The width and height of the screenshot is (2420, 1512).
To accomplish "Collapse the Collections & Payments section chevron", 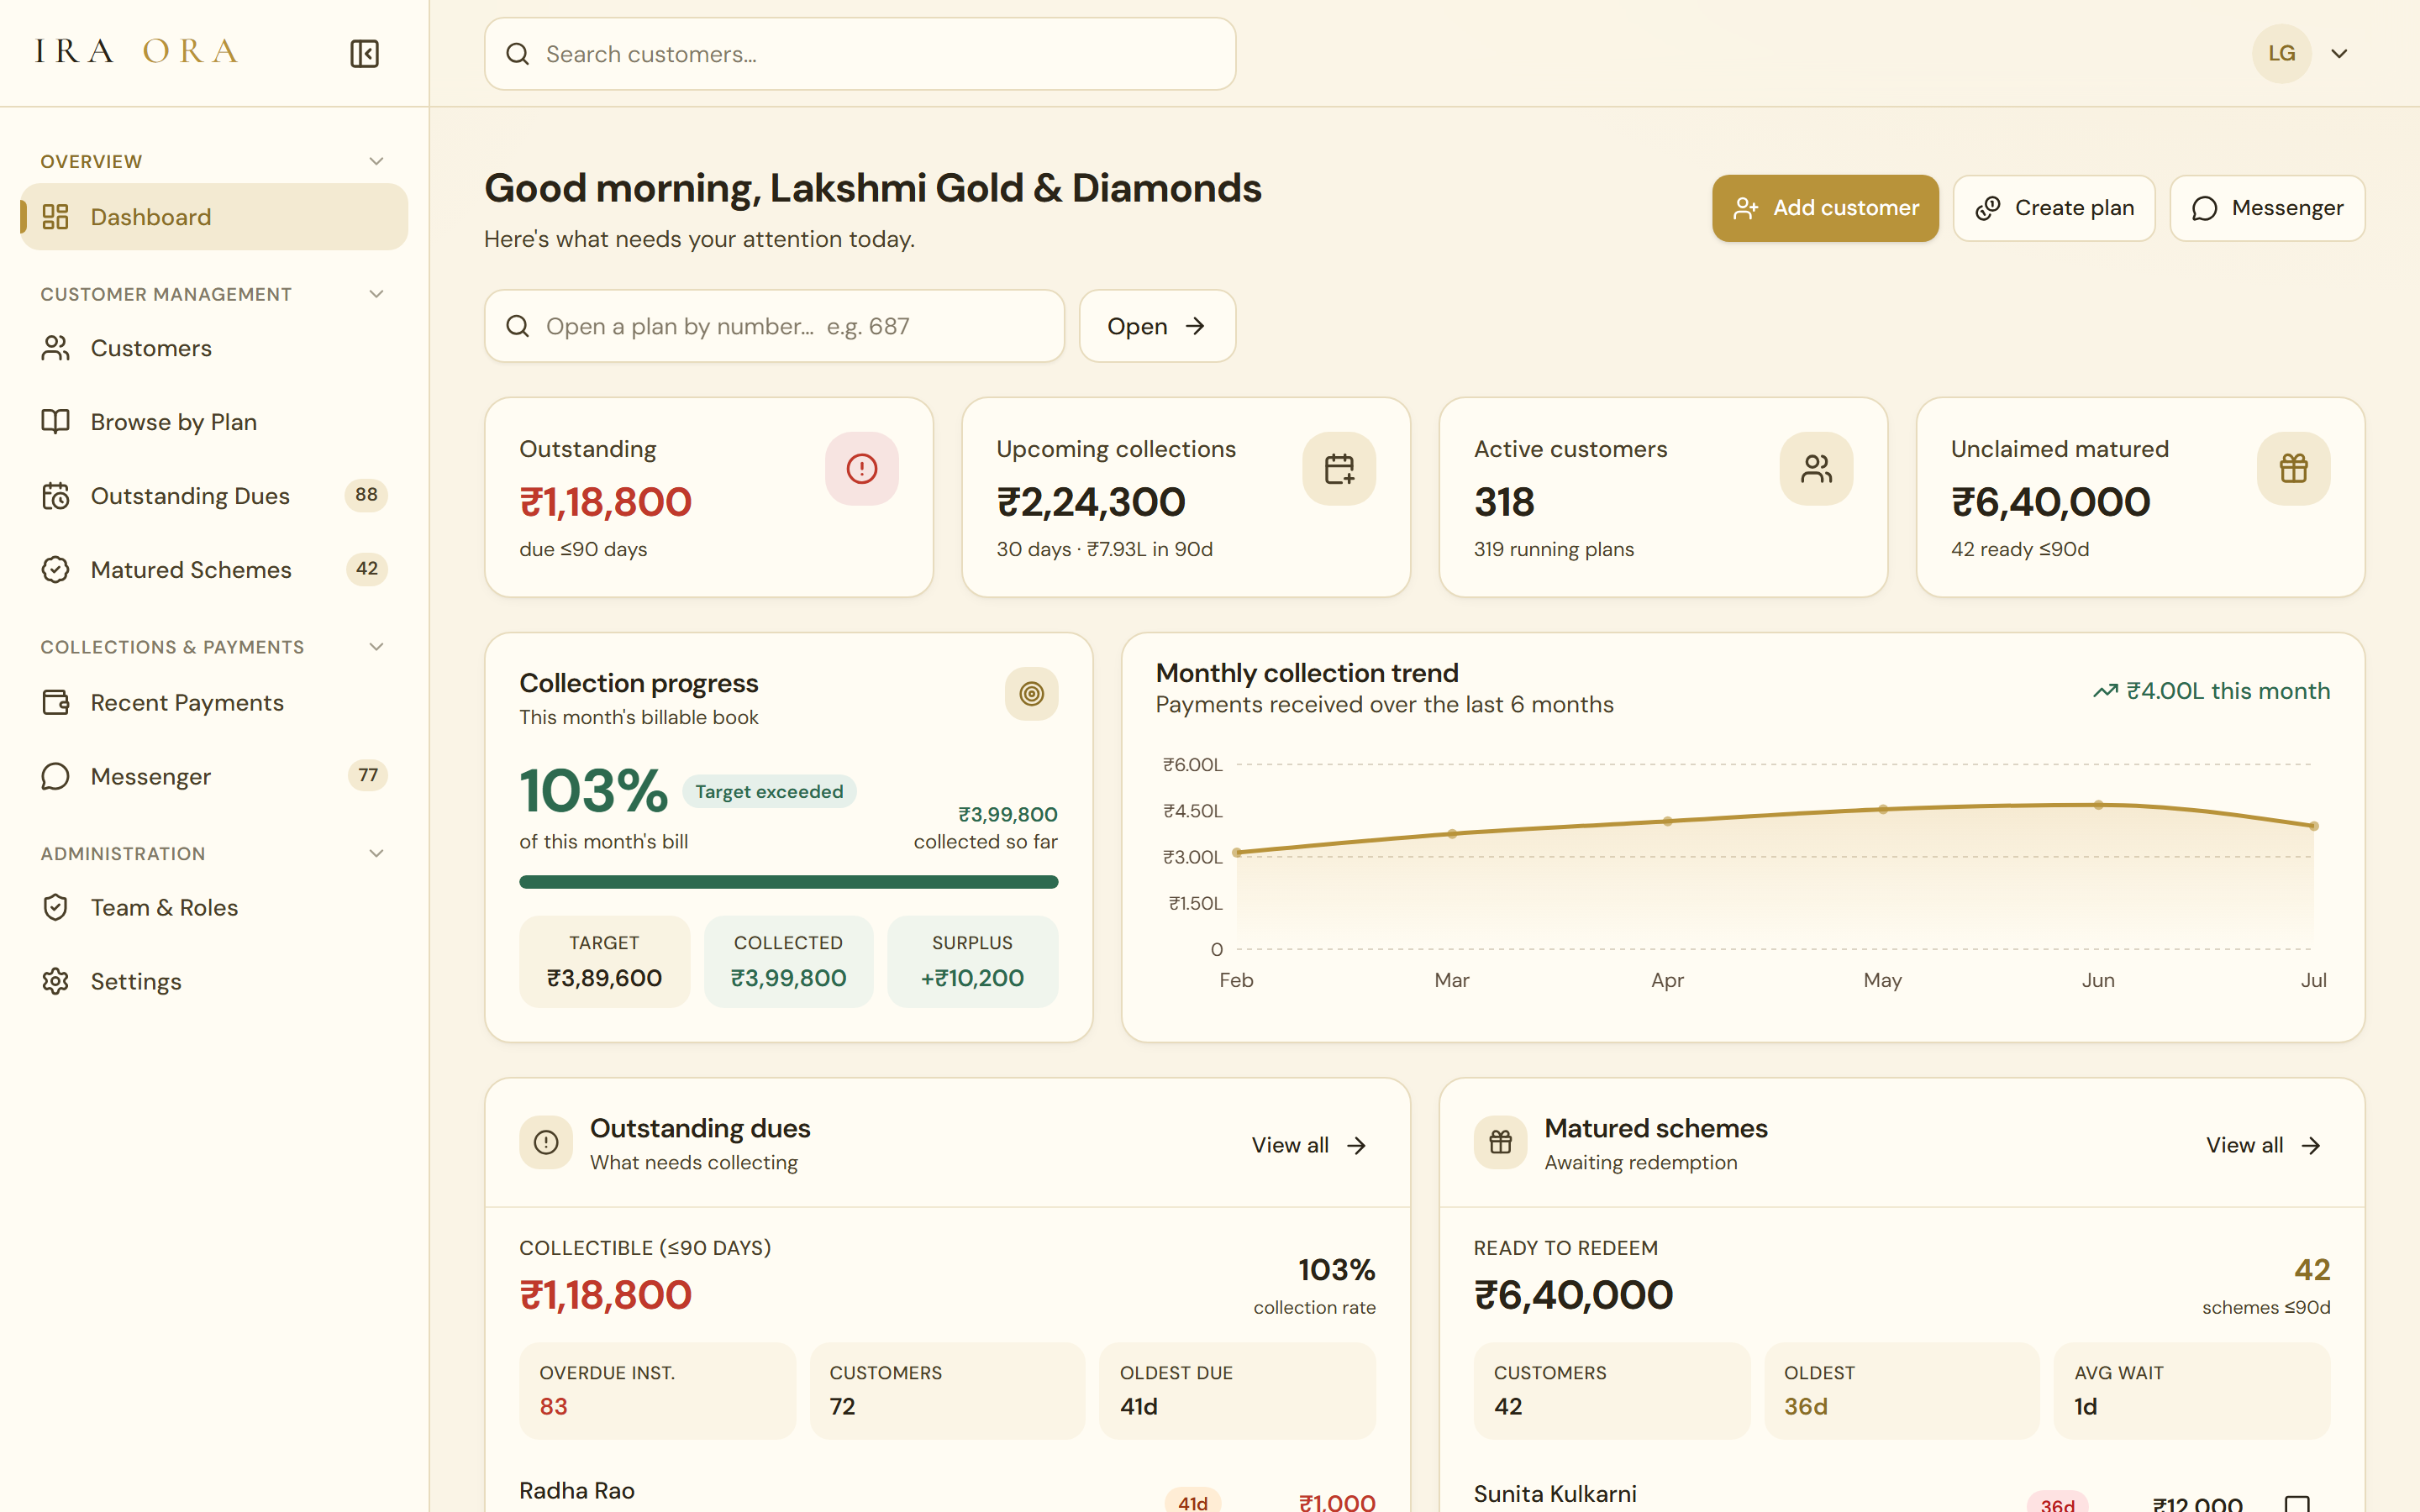I will pos(376,647).
